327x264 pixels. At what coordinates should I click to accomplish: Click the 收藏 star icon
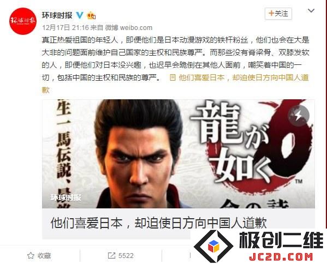(x=31, y=255)
